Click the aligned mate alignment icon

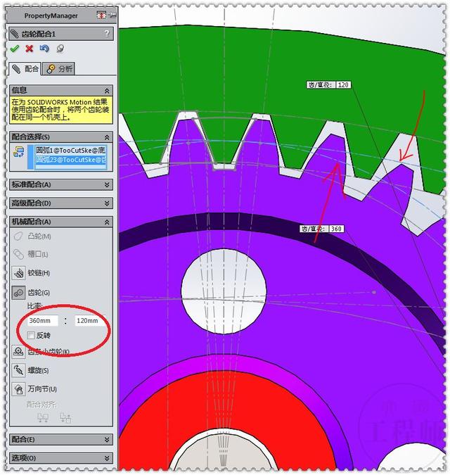[x=43, y=418]
